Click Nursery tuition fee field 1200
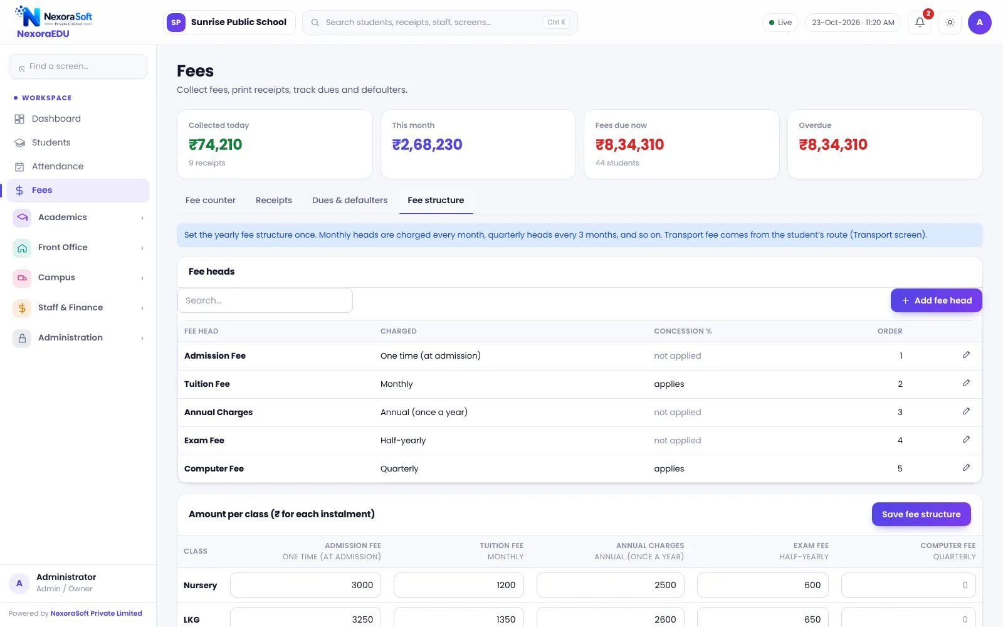The height and width of the screenshot is (627, 1003). coord(459,585)
